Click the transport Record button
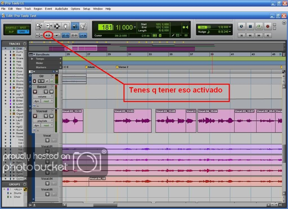 pos(268,26)
